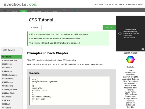Click 'Examples in Each Chapter' heading
145x109 pixels.
pyautogui.click(x=48, y=53)
